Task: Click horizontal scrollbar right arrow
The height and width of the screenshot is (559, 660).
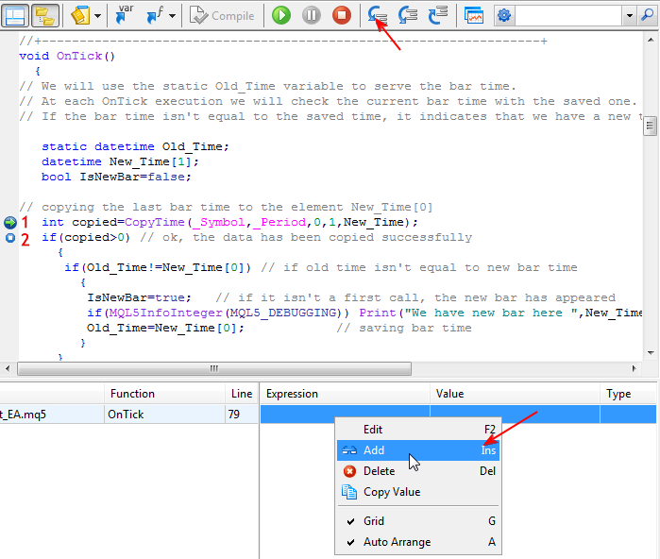Action: [x=634, y=368]
